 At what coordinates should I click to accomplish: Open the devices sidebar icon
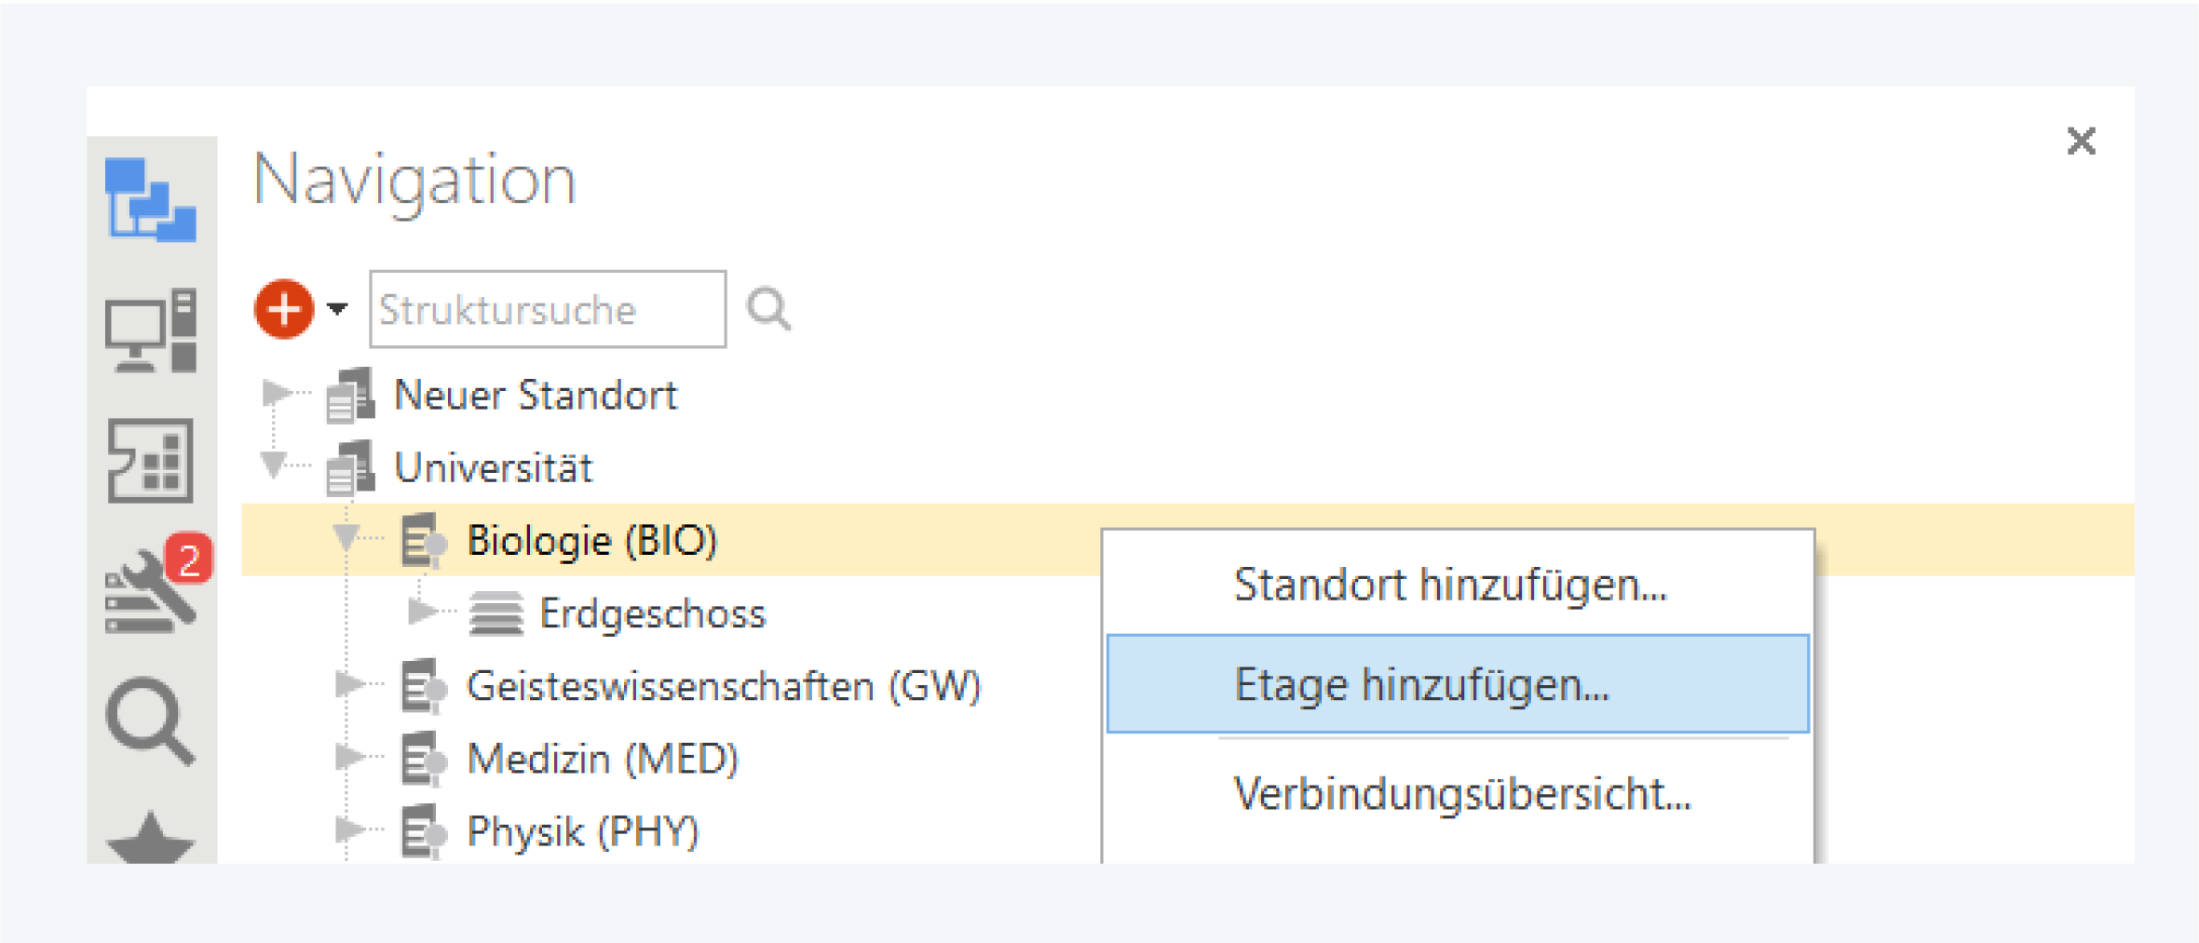[150, 330]
